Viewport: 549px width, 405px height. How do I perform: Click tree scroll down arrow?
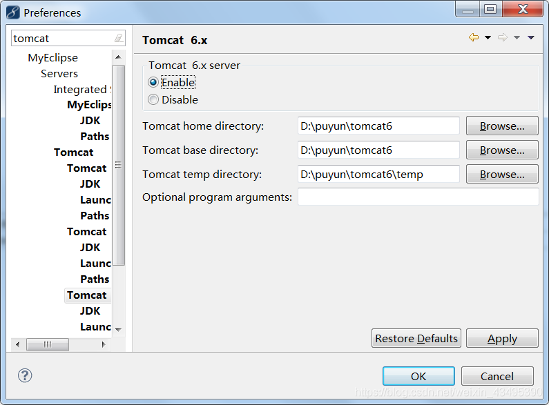(118, 330)
